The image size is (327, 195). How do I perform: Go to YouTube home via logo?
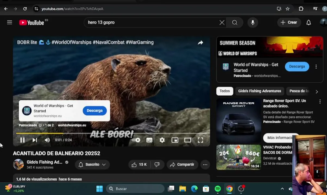[x=32, y=23]
